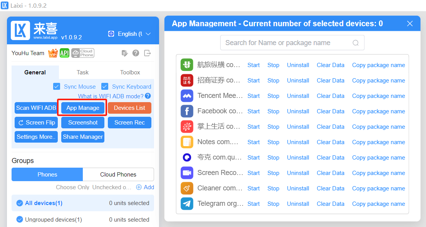Click the Notes app icon
The height and width of the screenshot is (227, 426).
(187, 142)
